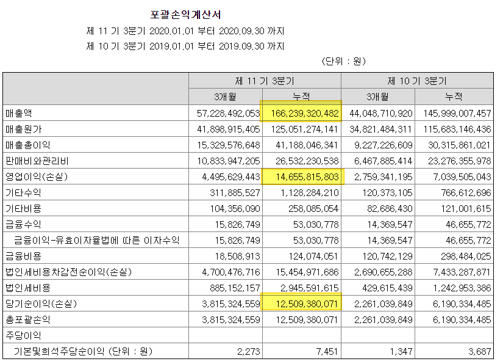Screen dimensions: 503x364
Task: Click the 매출원가 row label
Action: pyautogui.click(x=23, y=129)
